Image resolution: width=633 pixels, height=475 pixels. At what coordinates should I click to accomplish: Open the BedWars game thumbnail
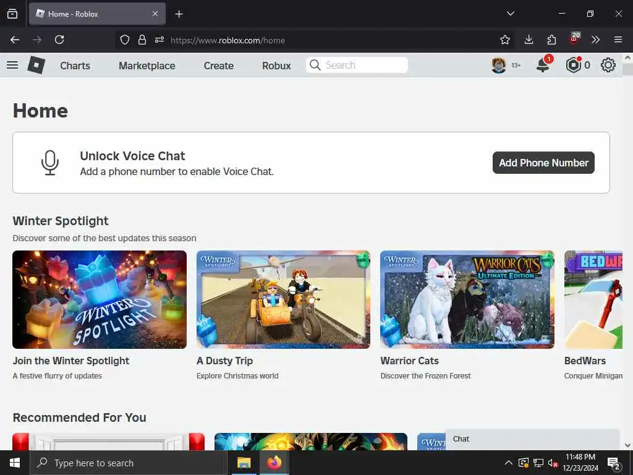(x=593, y=300)
